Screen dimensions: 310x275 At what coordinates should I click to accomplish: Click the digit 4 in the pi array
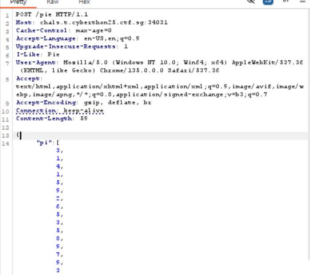[58, 166]
